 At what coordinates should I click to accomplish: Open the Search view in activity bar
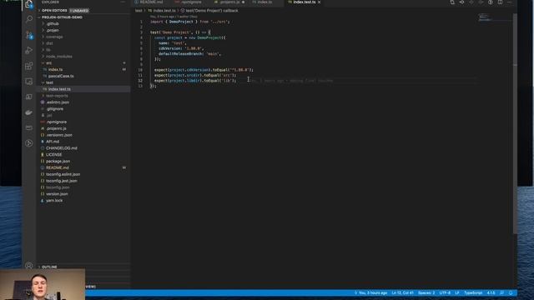pyautogui.click(x=29, y=19)
